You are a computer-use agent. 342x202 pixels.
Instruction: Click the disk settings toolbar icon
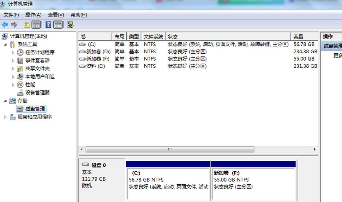70,25
